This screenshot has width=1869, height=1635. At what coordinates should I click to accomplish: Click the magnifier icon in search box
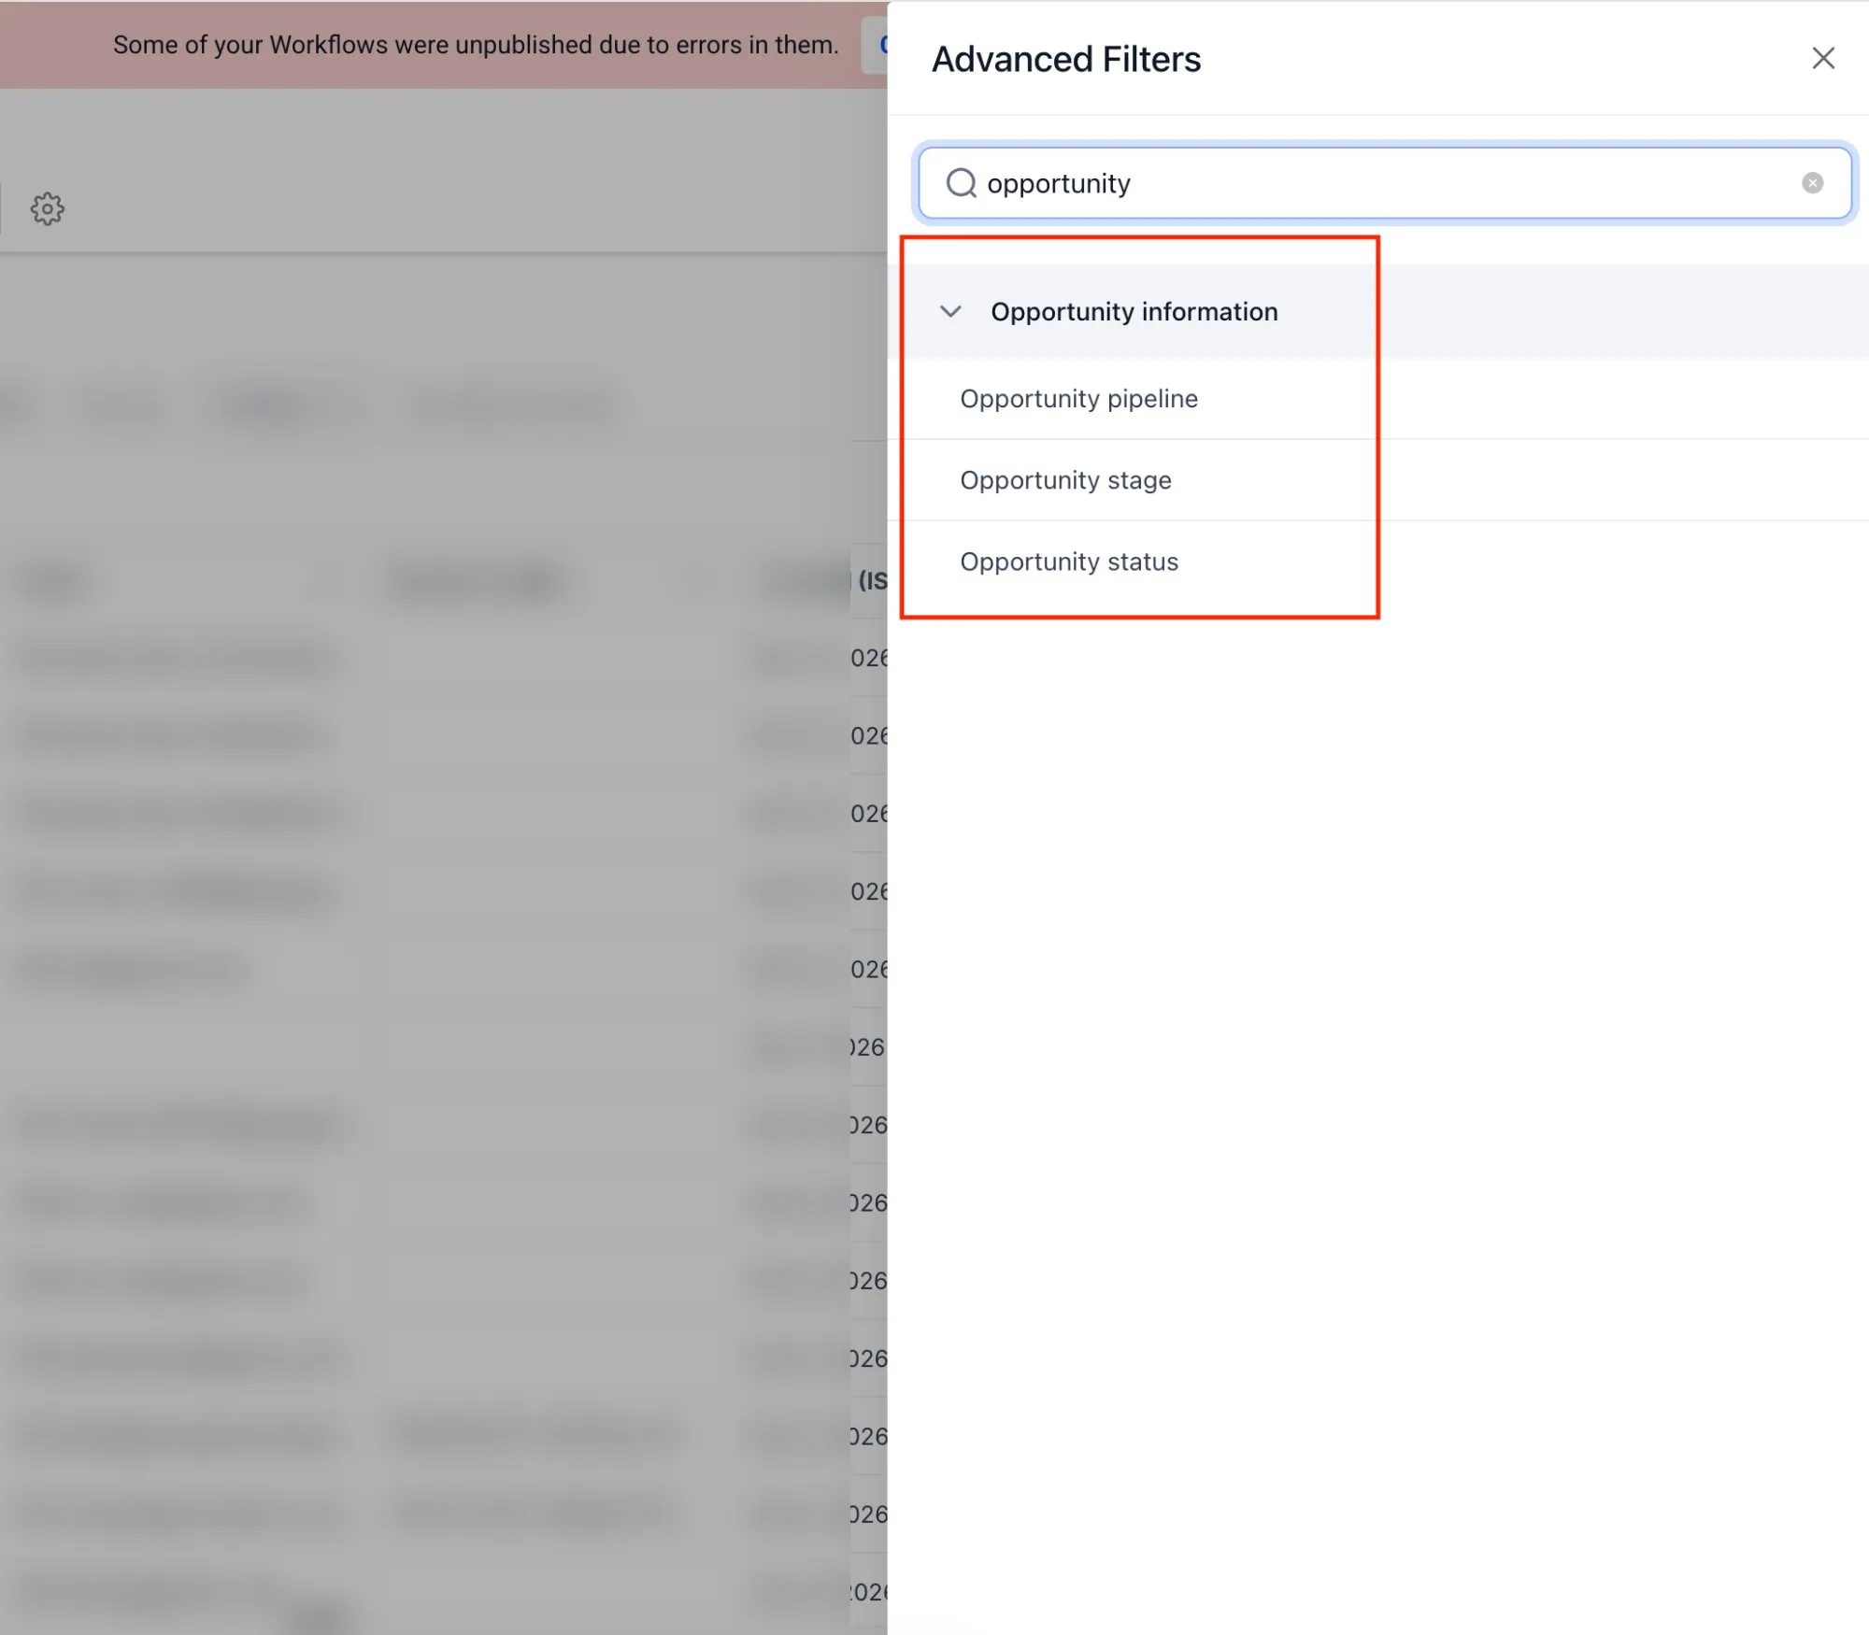961,183
